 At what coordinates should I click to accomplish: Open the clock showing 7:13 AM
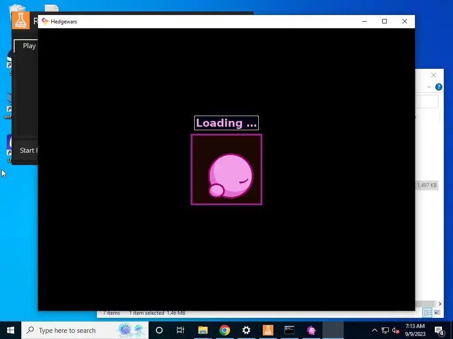coord(415,330)
